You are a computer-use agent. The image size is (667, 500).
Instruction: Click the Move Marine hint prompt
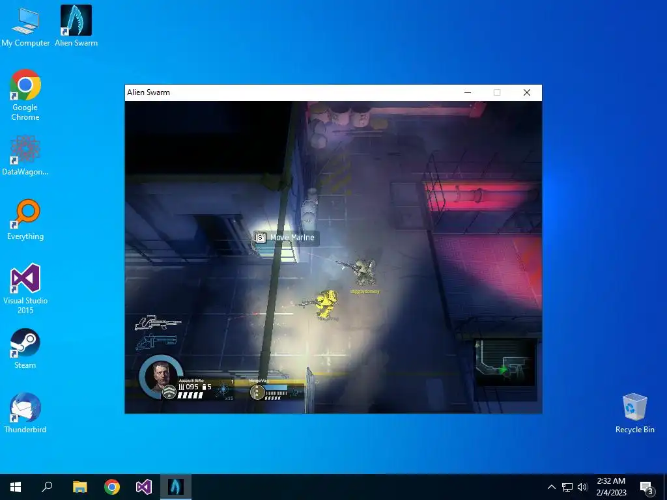[287, 237]
